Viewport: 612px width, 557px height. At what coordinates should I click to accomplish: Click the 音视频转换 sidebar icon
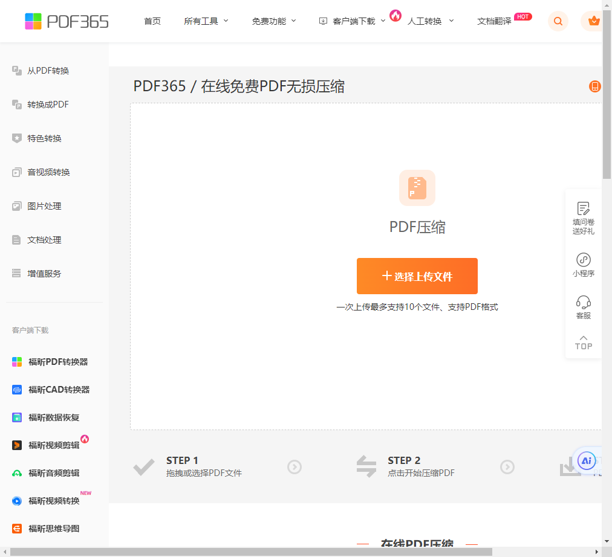(17, 172)
